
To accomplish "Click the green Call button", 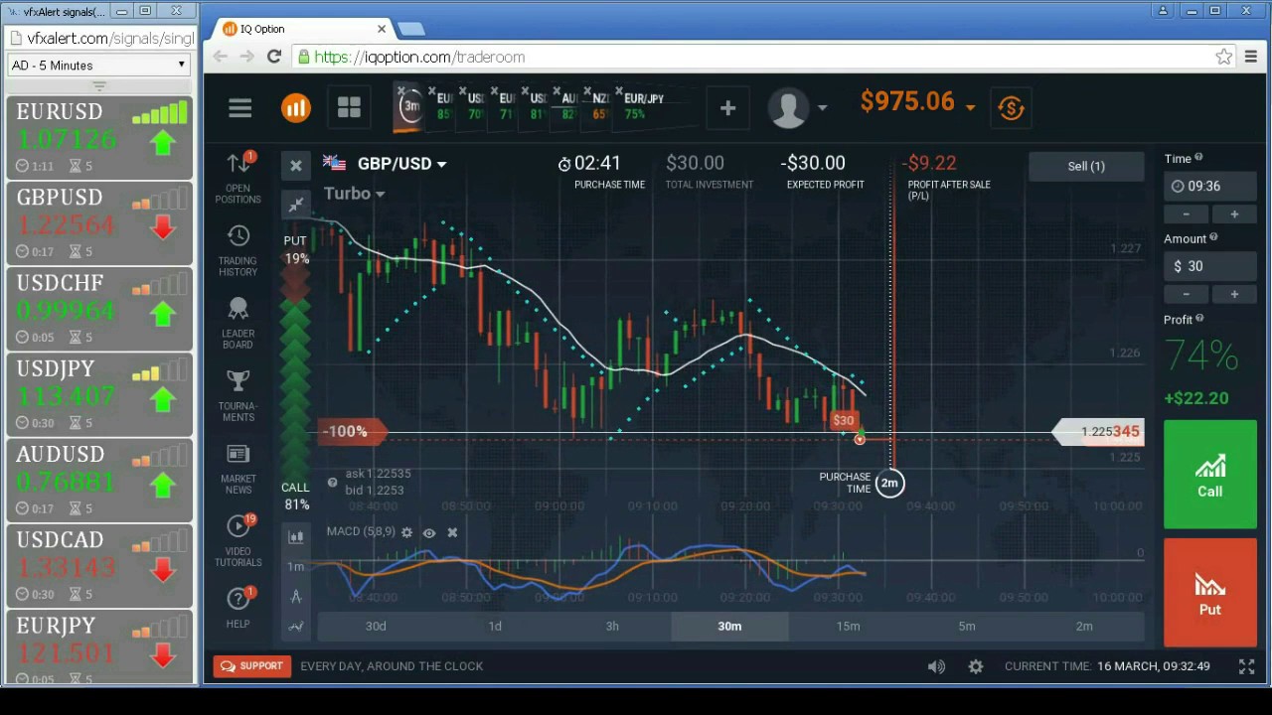I will (x=1209, y=475).
